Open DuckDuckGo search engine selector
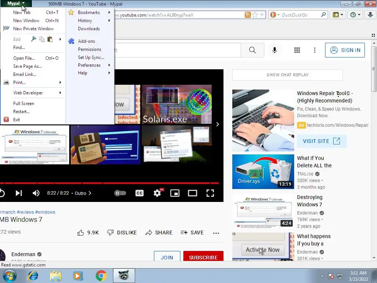The width and height of the screenshot is (377, 283). point(275,15)
